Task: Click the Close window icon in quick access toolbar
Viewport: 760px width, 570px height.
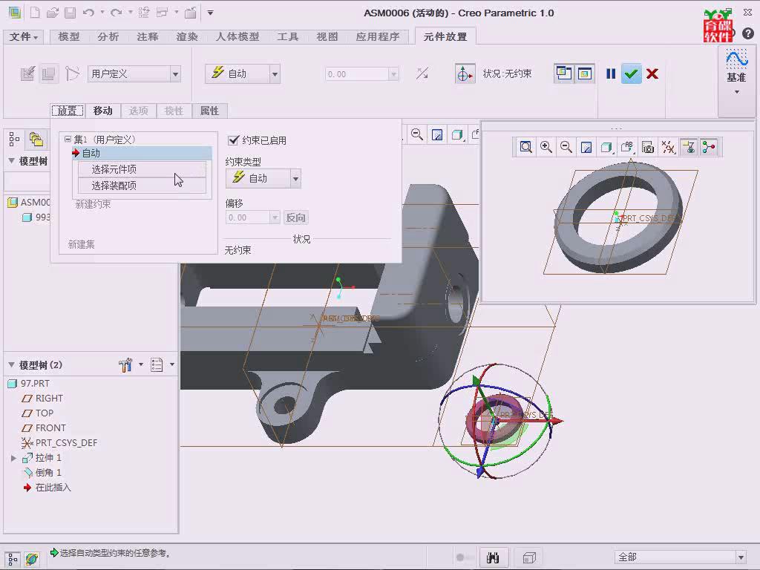Action: pos(191,13)
